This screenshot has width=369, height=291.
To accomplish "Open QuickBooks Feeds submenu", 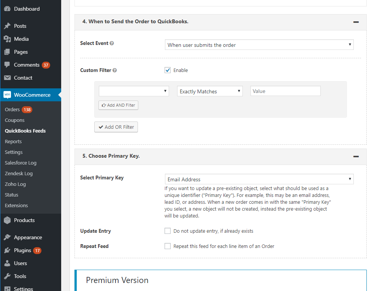I will tap(25, 131).
